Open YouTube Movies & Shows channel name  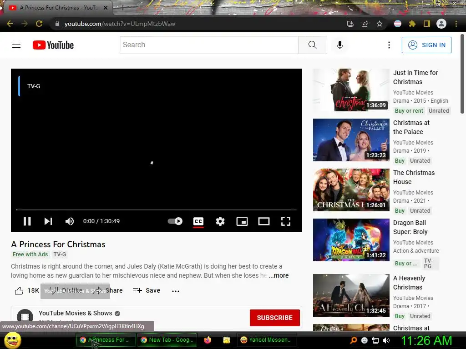[x=76, y=313]
